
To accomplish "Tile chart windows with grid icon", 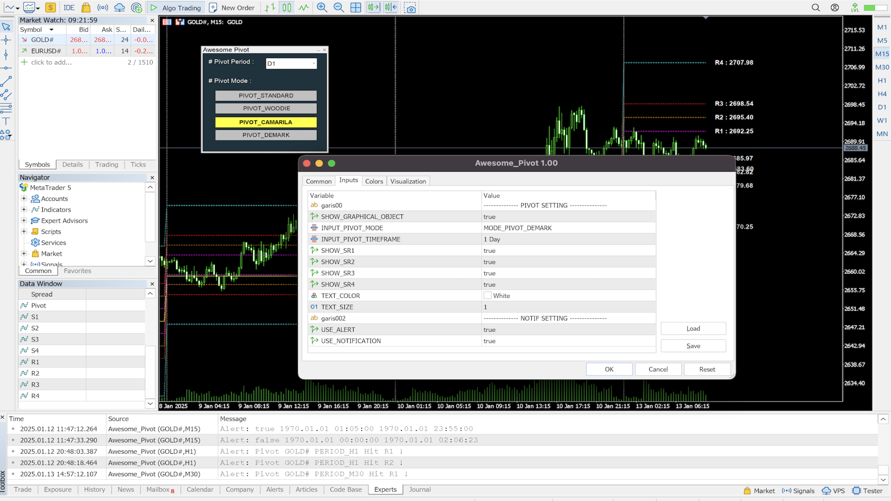I will [x=356, y=7].
